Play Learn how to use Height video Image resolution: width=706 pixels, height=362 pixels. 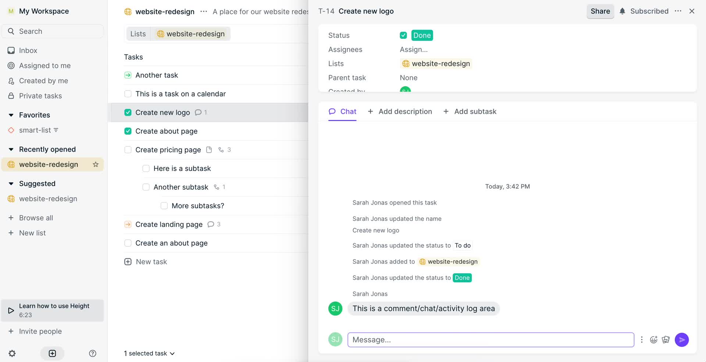(53, 310)
